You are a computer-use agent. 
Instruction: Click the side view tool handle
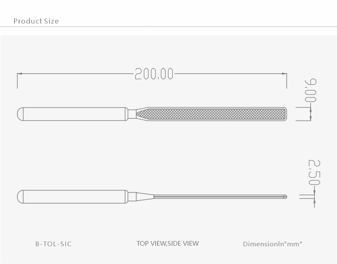tap(72, 197)
